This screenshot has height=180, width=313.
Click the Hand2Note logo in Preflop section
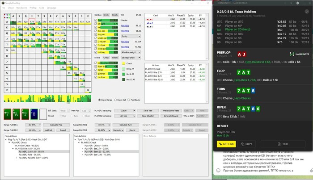pyautogui.click(x=299, y=54)
